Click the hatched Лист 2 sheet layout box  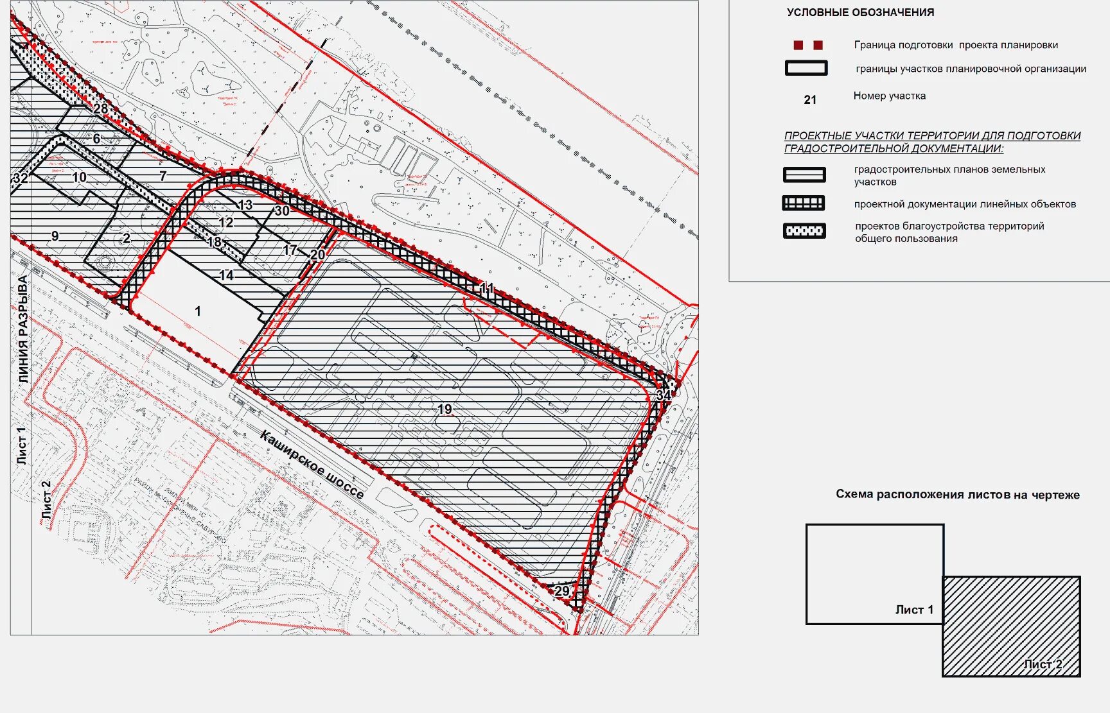(x=1011, y=626)
